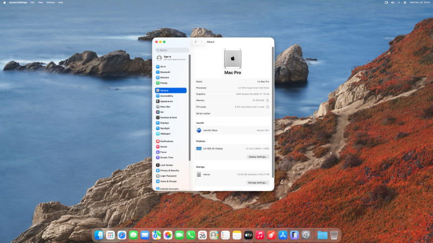Open Energy settings
This screenshot has width=433, height=243.
(x=170, y=83)
